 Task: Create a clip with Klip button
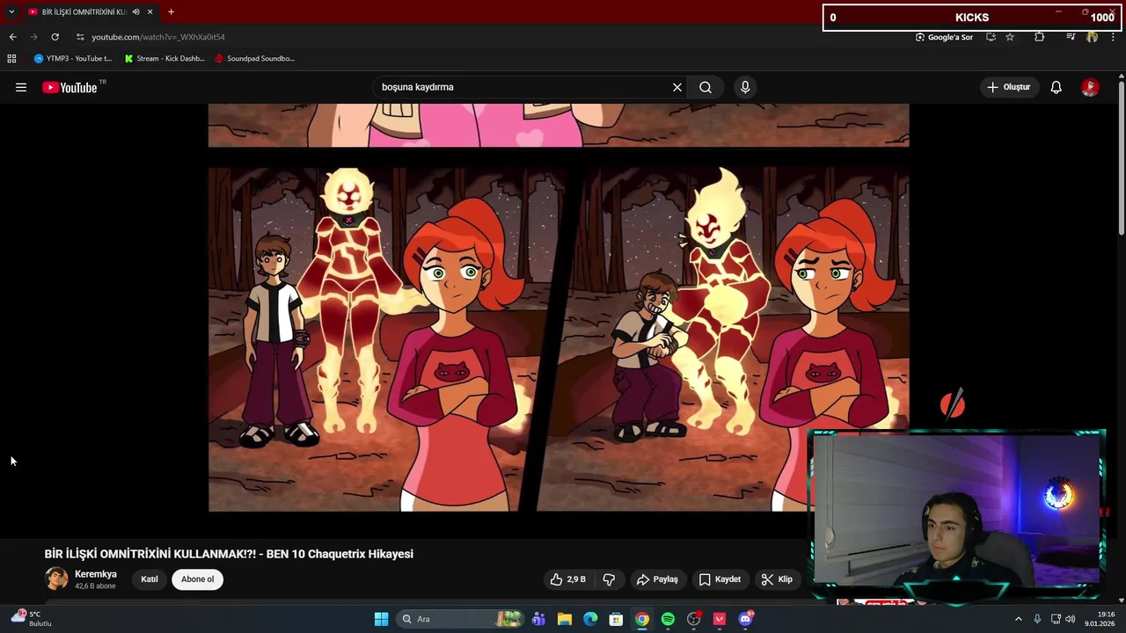pyautogui.click(x=777, y=579)
